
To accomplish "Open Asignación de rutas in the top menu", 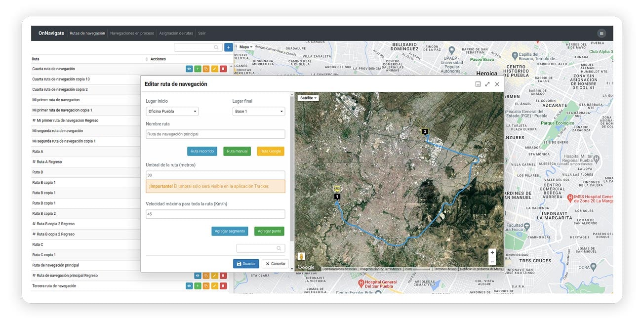I will [176, 33].
